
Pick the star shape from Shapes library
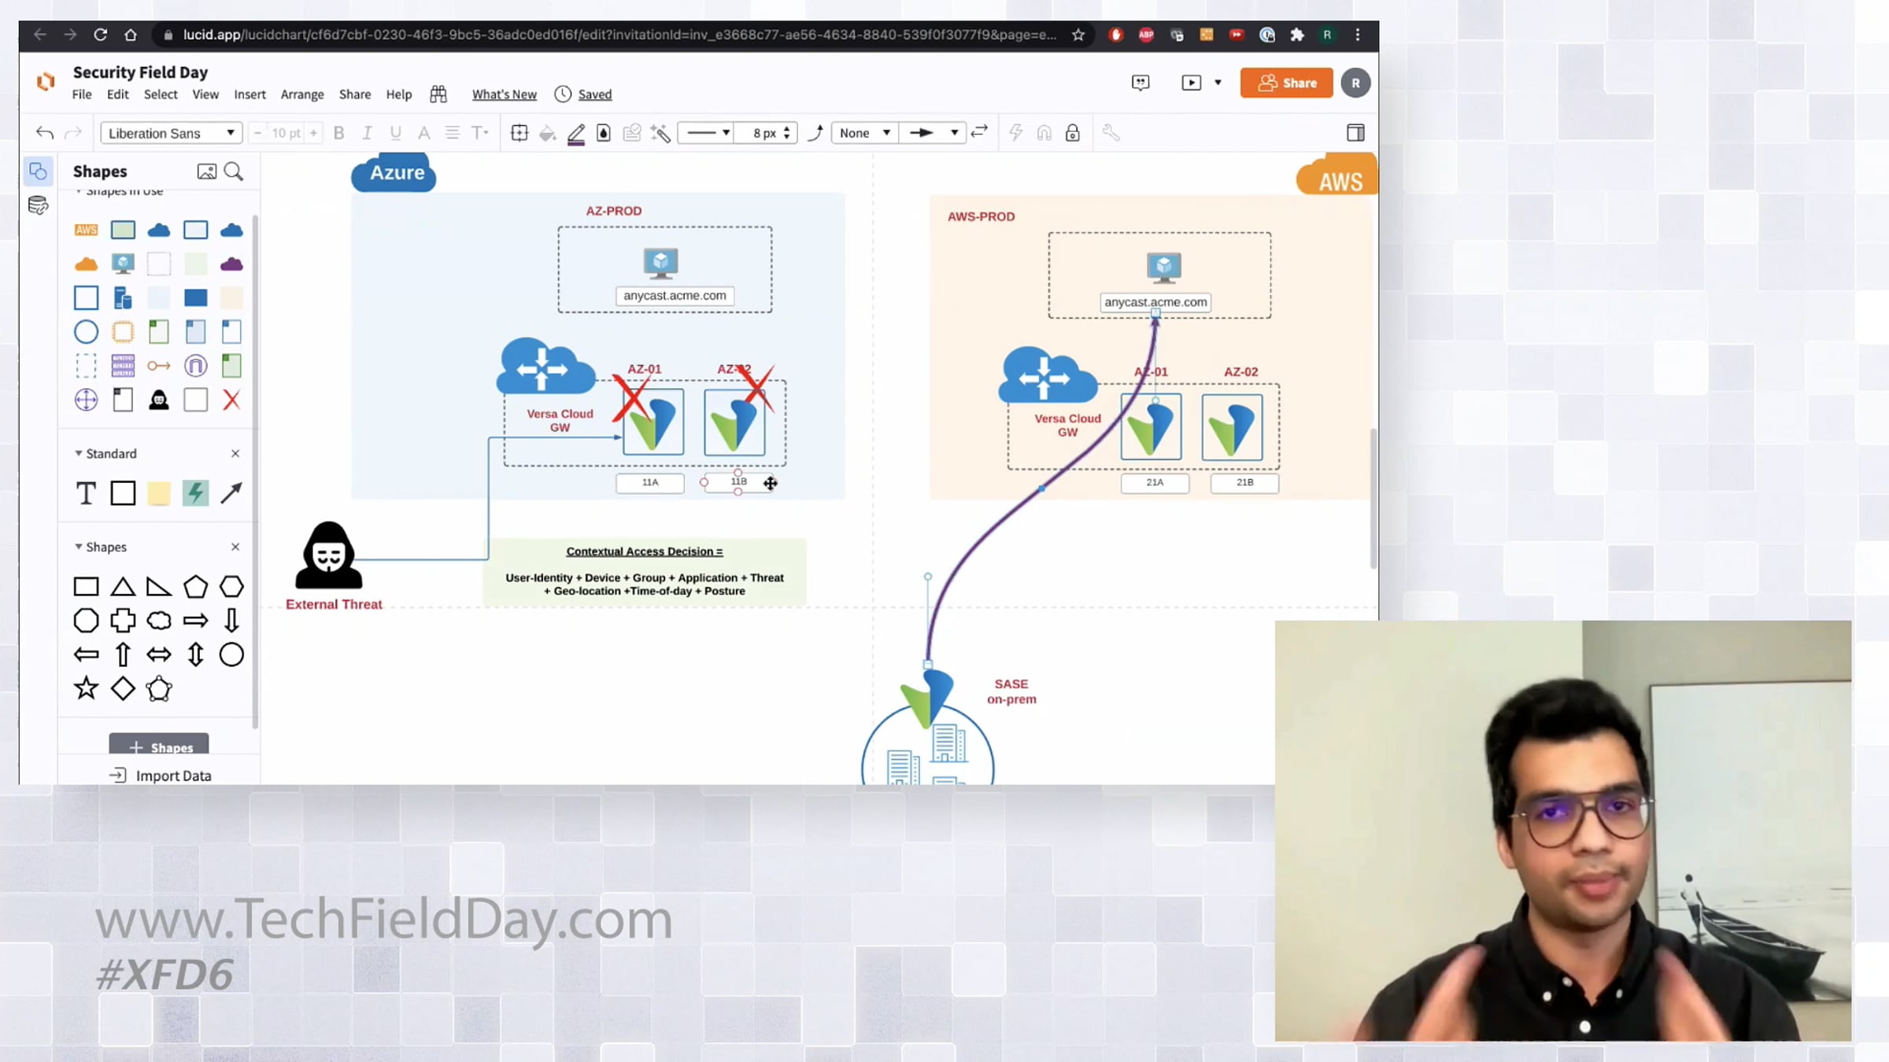pyautogui.click(x=86, y=689)
